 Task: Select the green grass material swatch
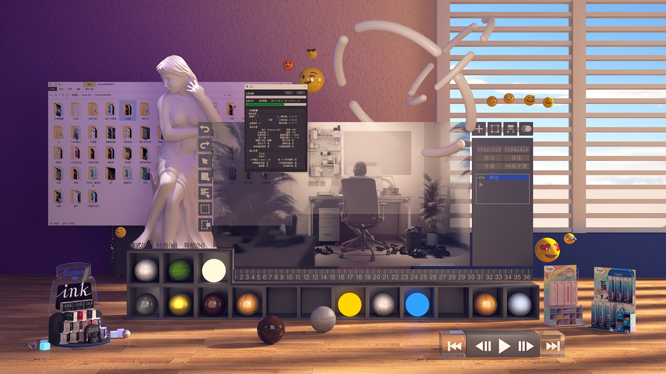(x=180, y=271)
